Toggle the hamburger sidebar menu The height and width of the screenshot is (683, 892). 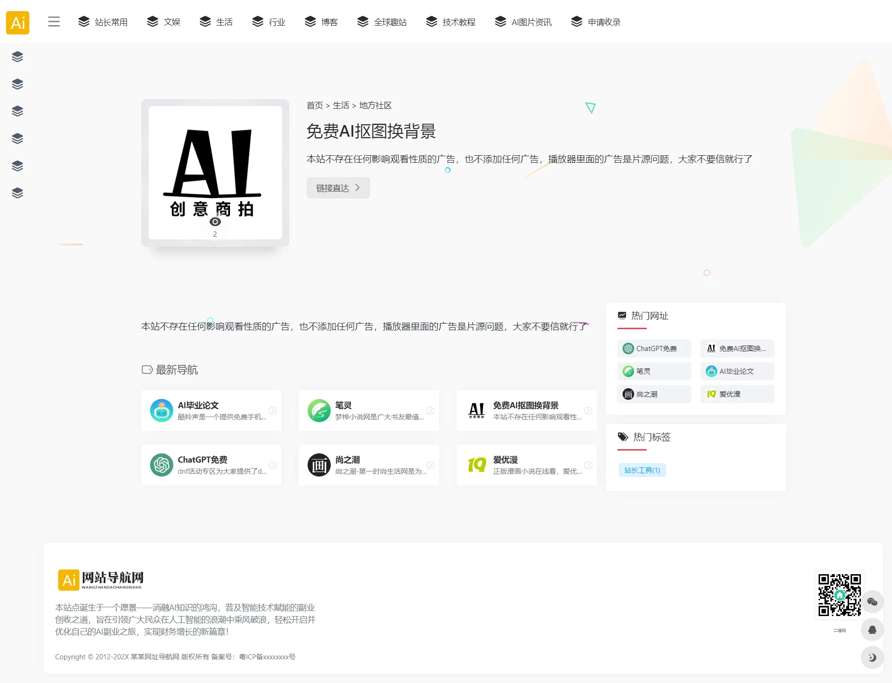tap(54, 21)
